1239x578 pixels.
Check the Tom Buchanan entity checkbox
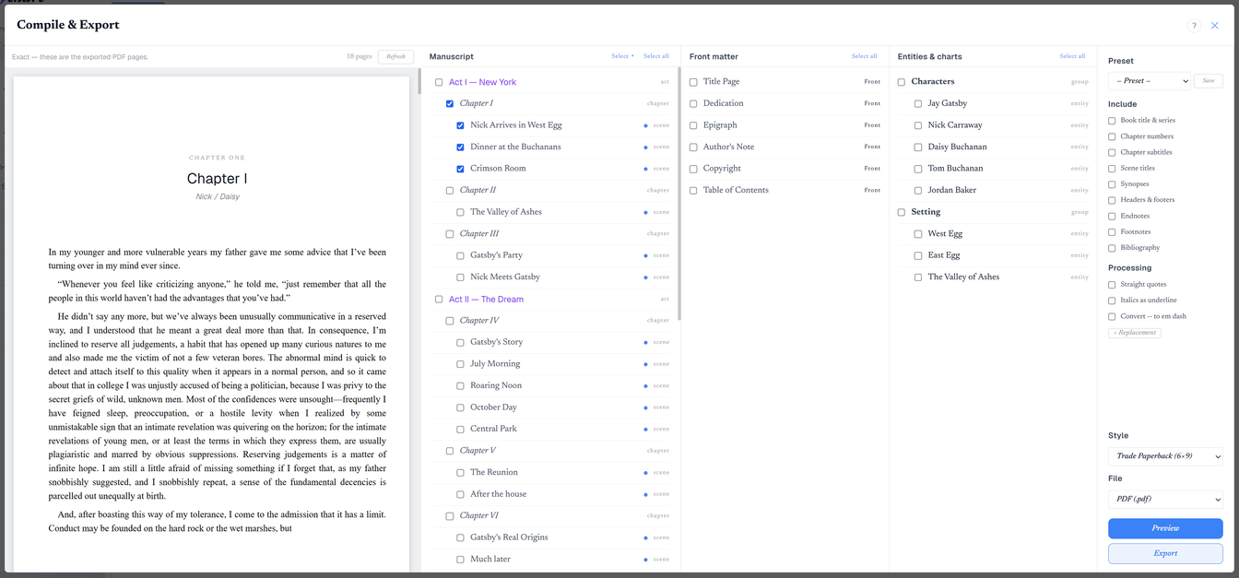[x=918, y=169]
